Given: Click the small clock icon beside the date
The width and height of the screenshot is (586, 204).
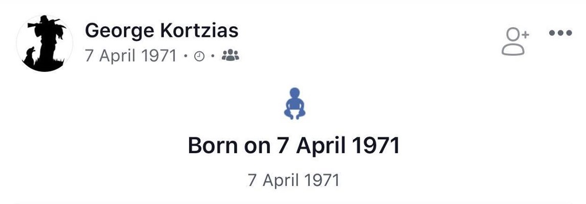Looking at the screenshot, I should click(200, 57).
